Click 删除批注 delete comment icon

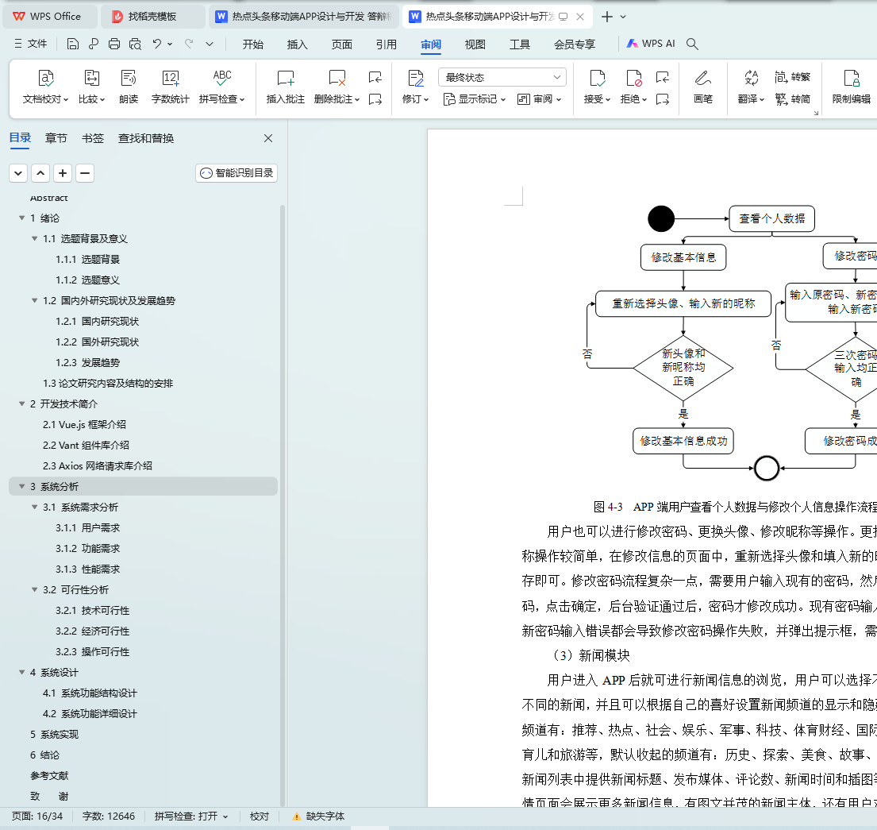click(x=337, y=79)
